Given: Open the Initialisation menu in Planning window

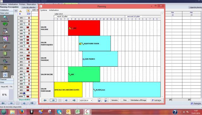Looking at the screenshot, I should 54,10.
